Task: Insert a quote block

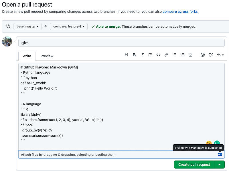Action: 150,55
